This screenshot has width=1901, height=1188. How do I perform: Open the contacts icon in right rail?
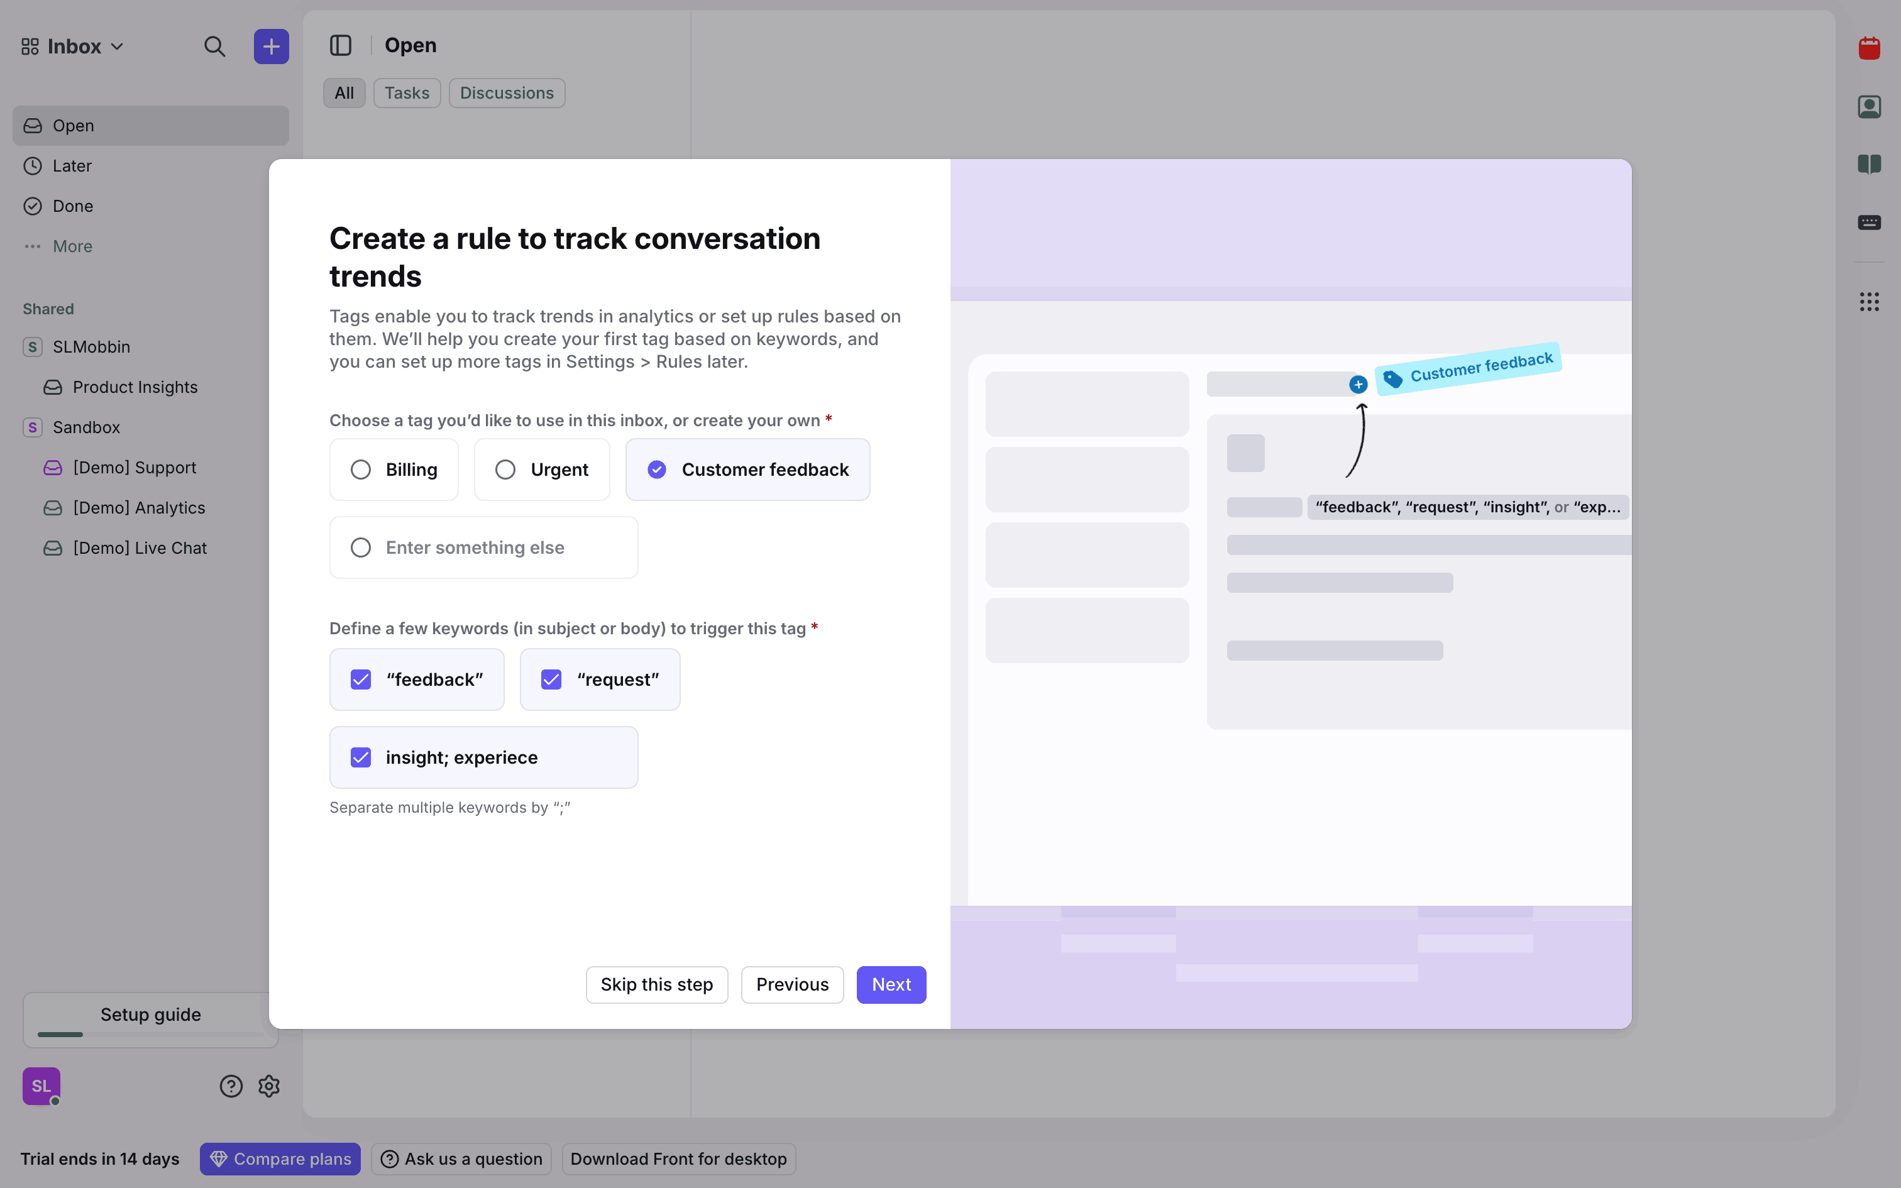[x=1869, y=106]
